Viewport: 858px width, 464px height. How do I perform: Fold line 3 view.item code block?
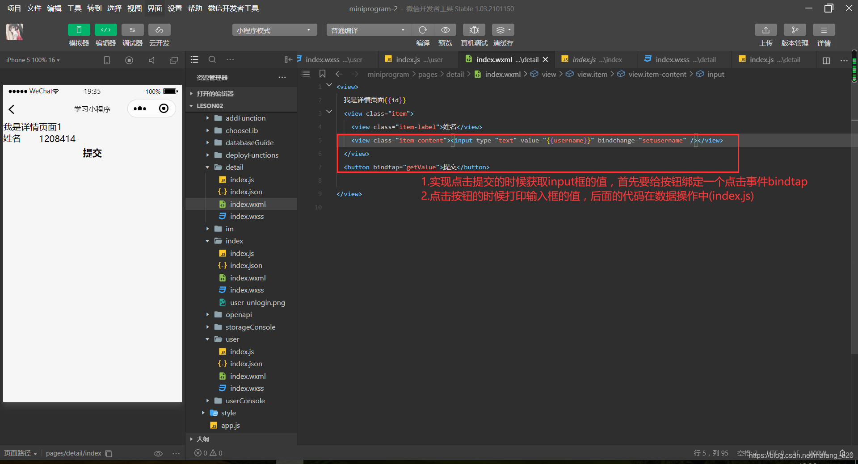tap(329, 112)
